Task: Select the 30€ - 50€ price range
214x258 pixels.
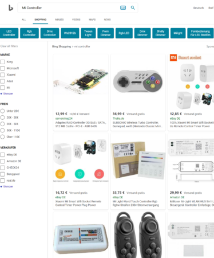Action: pyautogui.click(x=2, y=124)
